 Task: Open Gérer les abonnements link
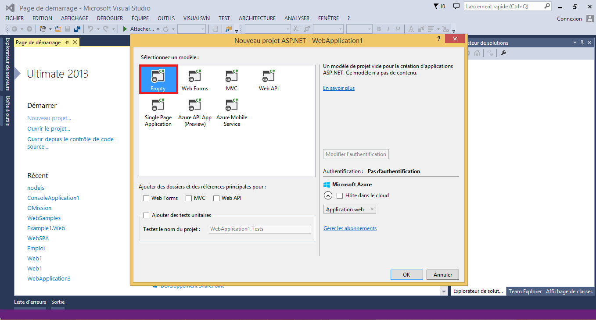coord(350,228)
